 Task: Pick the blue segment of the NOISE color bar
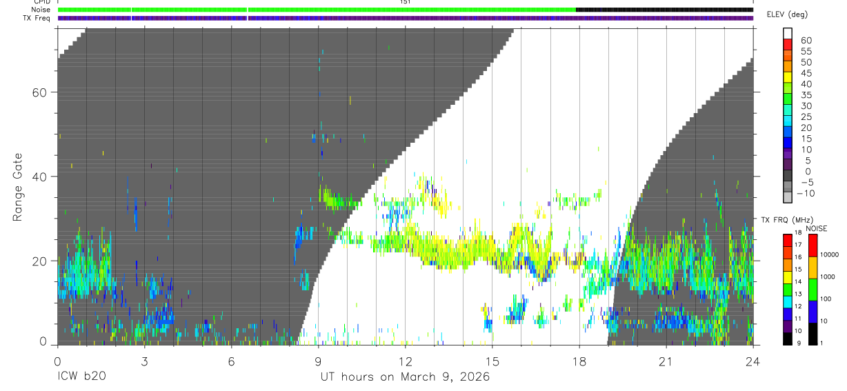coord(812,311)
